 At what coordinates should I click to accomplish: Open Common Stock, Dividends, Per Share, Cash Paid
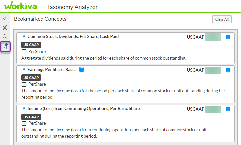(73, 37)
